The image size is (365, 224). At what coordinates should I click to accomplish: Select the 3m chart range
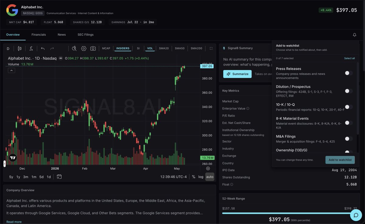click(26, 177)
